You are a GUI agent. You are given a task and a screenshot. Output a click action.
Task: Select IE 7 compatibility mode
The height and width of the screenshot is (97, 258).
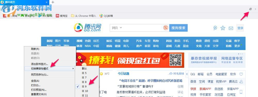(x=87, y=77)
